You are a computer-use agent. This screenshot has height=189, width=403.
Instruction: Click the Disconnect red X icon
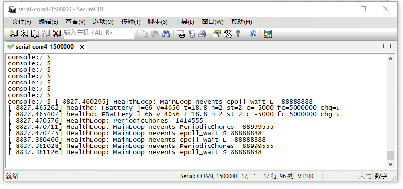(x=57, y=34)
